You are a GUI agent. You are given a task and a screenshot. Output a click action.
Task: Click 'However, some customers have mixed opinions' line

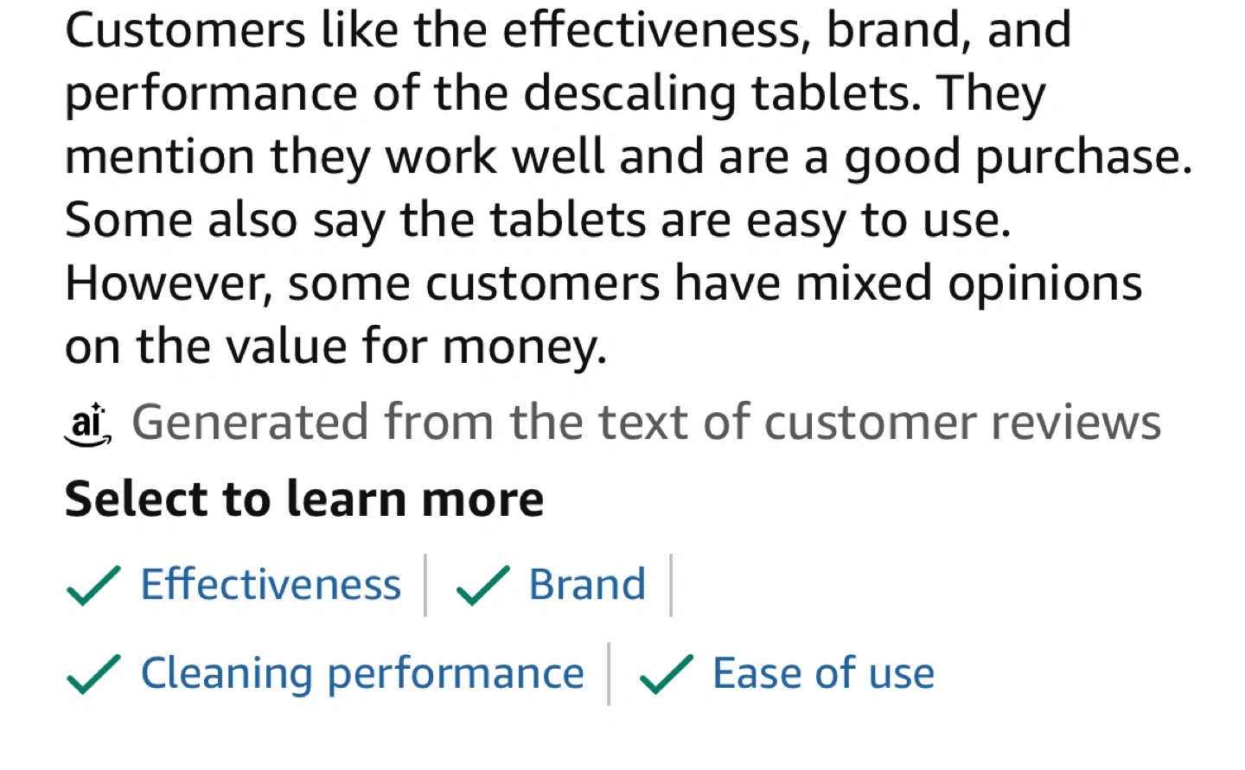[603, 283]
